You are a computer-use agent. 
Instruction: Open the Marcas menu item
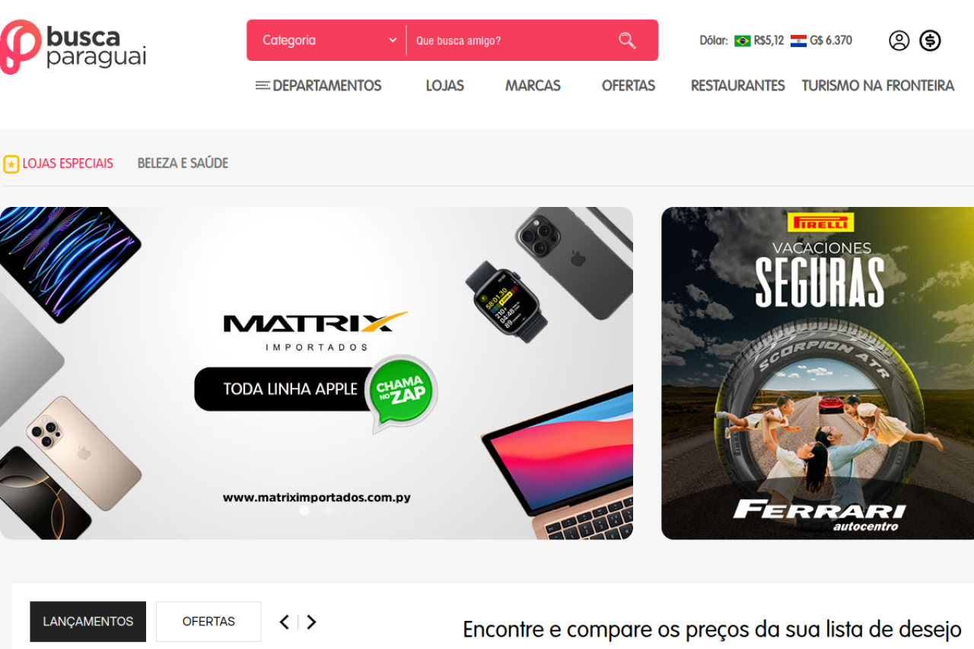pos(533,86)
